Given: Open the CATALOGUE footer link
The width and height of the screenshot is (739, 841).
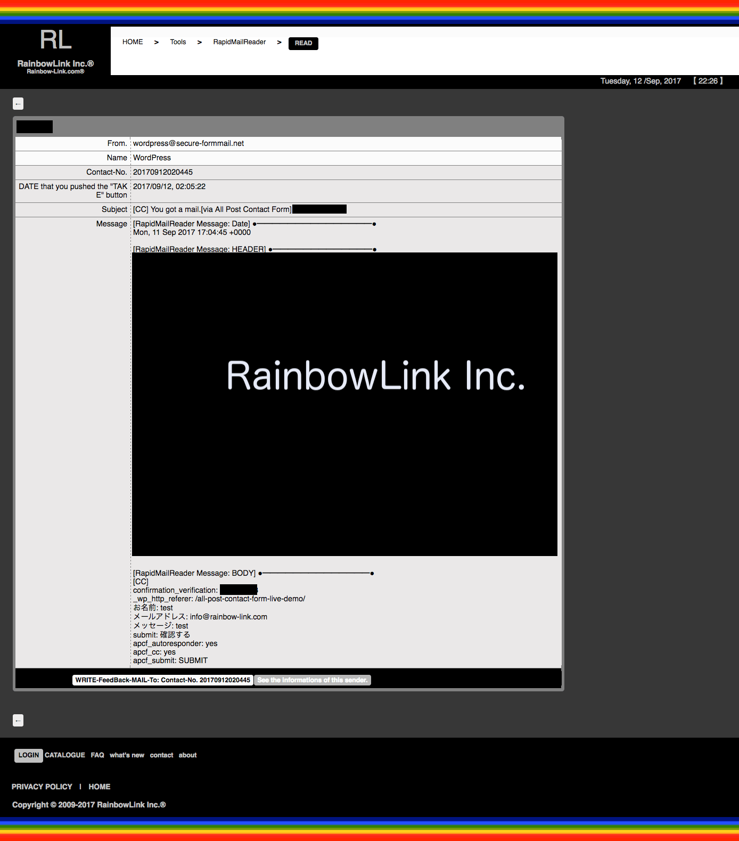Looking at the screenshot, I should coord(65,755).
